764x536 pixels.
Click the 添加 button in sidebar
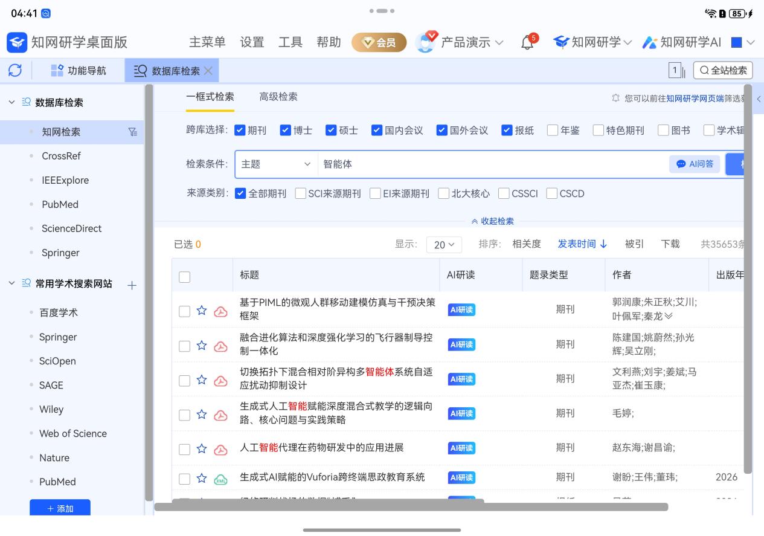[x=60, y=508]
